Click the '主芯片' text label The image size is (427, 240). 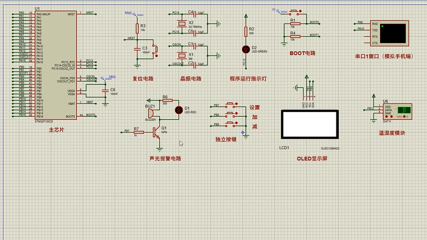pos(56,130)
